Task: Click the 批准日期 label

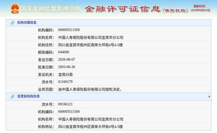Action: (46, 67)
